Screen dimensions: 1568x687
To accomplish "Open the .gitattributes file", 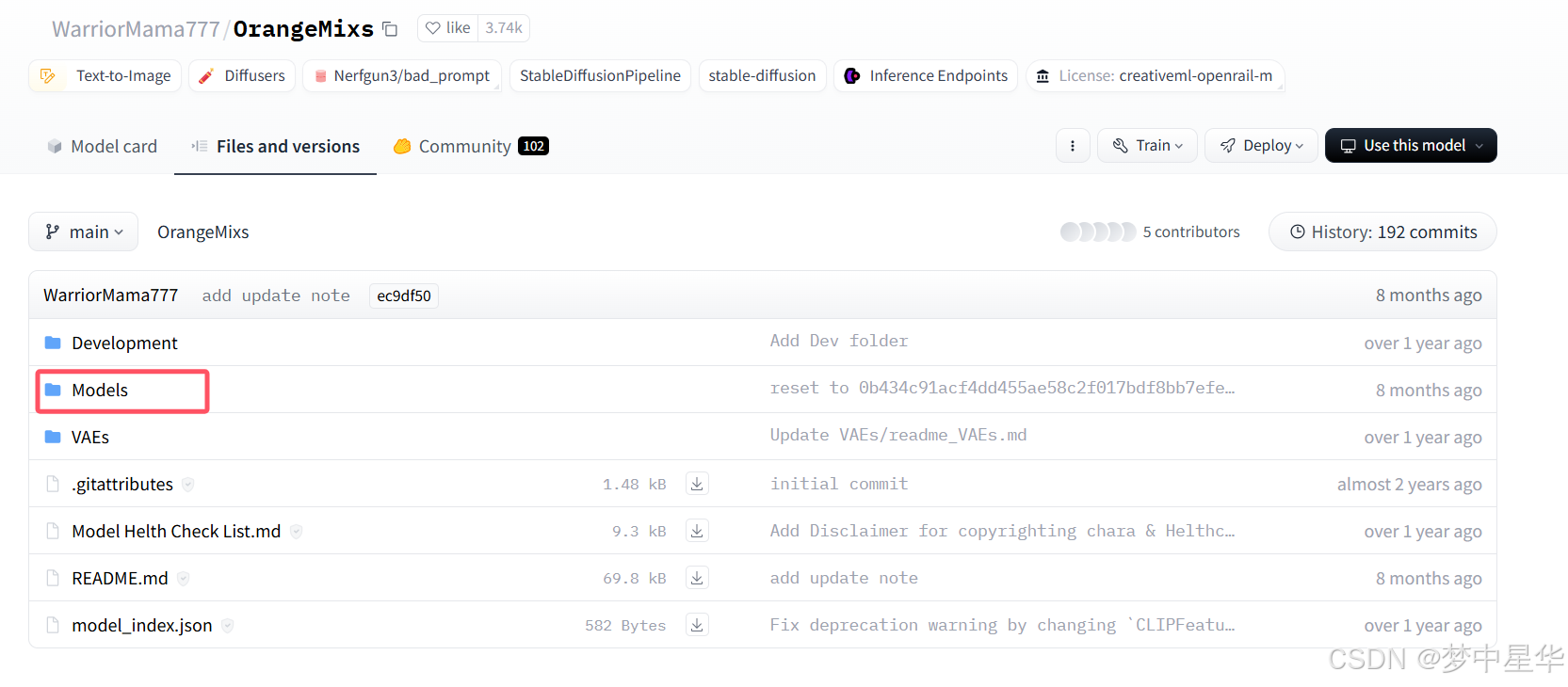I will [x=122, y=484].
